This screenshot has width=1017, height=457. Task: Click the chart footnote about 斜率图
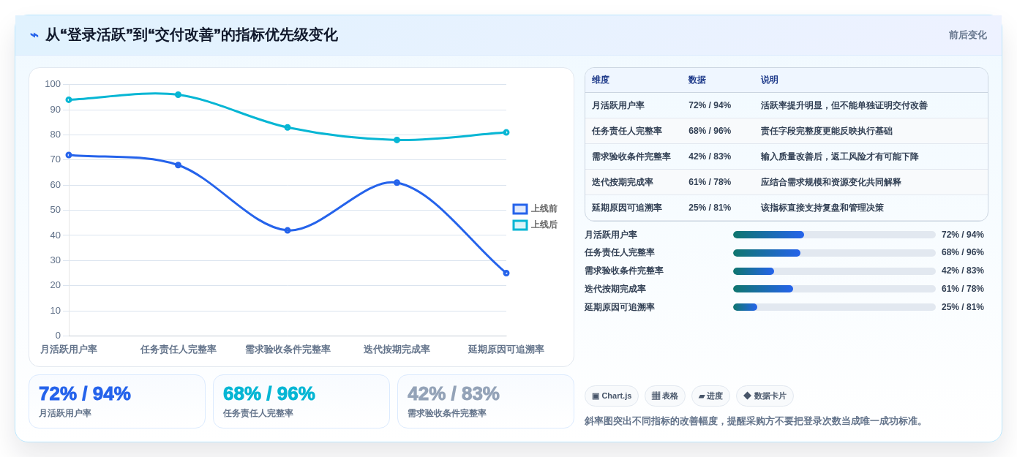[x=755, y=421]
